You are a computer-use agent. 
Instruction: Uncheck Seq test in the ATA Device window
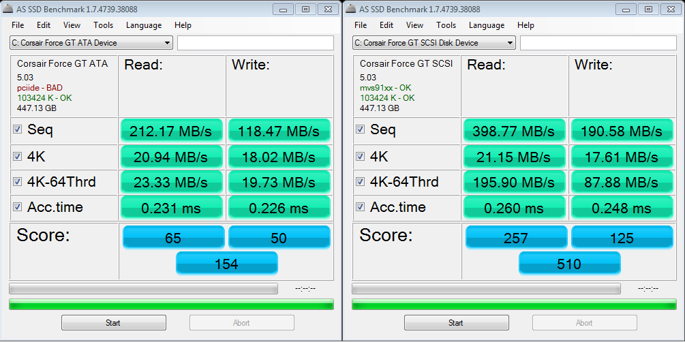click(18, 129)
